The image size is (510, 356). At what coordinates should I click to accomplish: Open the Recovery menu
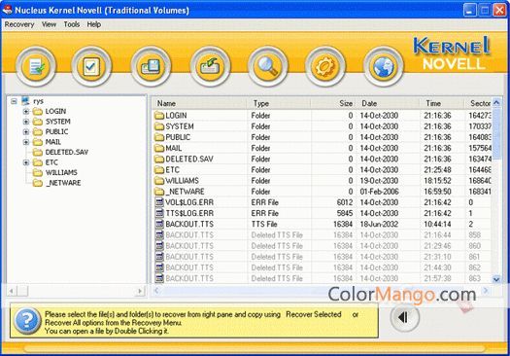coord(19,24)
